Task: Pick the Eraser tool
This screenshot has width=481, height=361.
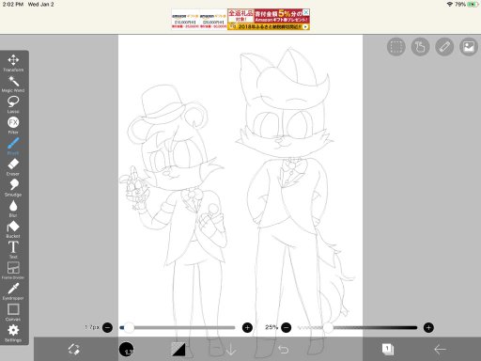Action: point(13,167)
